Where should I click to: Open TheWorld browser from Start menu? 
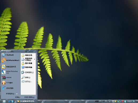pyautogui.click(x=10, y=55)
